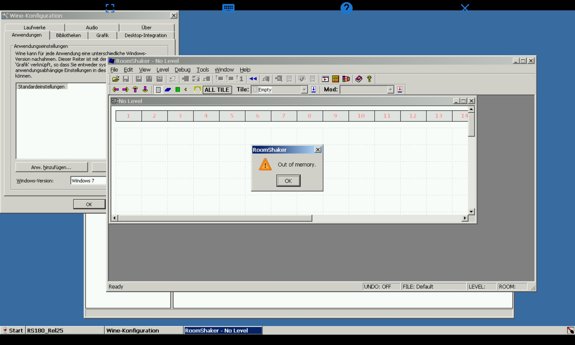Select the yellow arch shape icon
The width and height of the screenshot is (575, 345).
[197, 90]
